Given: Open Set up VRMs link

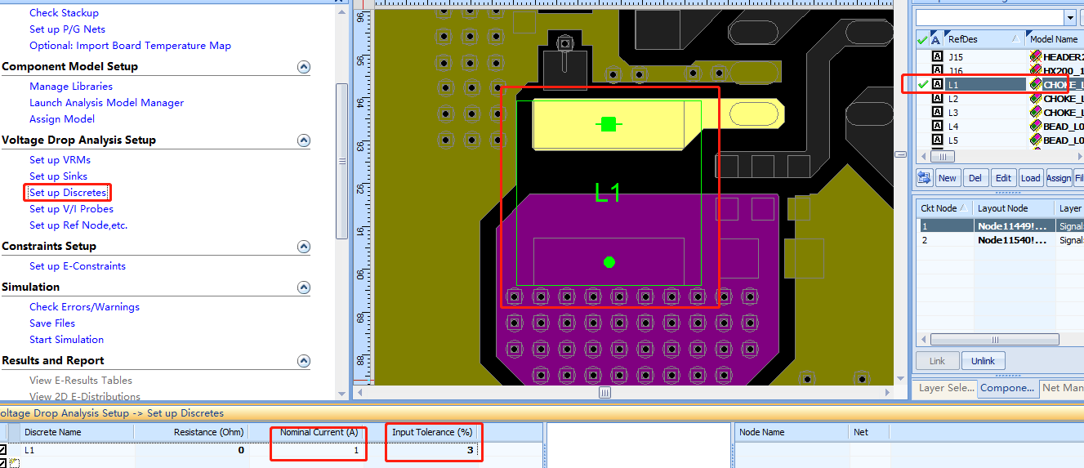Looking at the screenshot, I should point(60,160).
